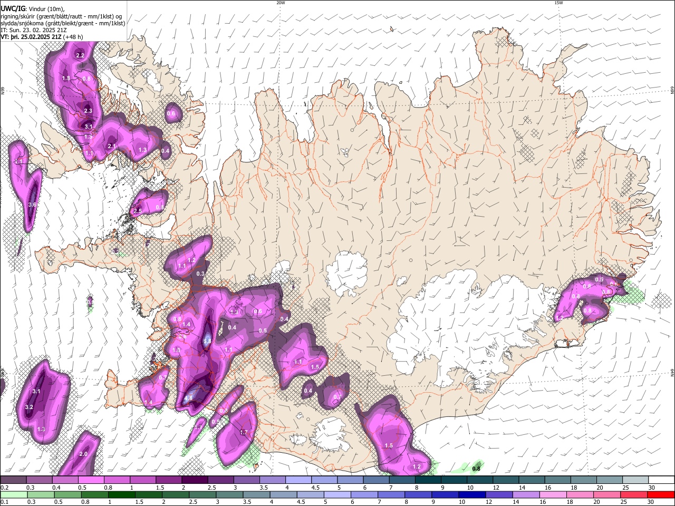Viewport: 675px width, 506px height.
Task: Click the 2.5 value on the western snow patch
Action: 138,211
